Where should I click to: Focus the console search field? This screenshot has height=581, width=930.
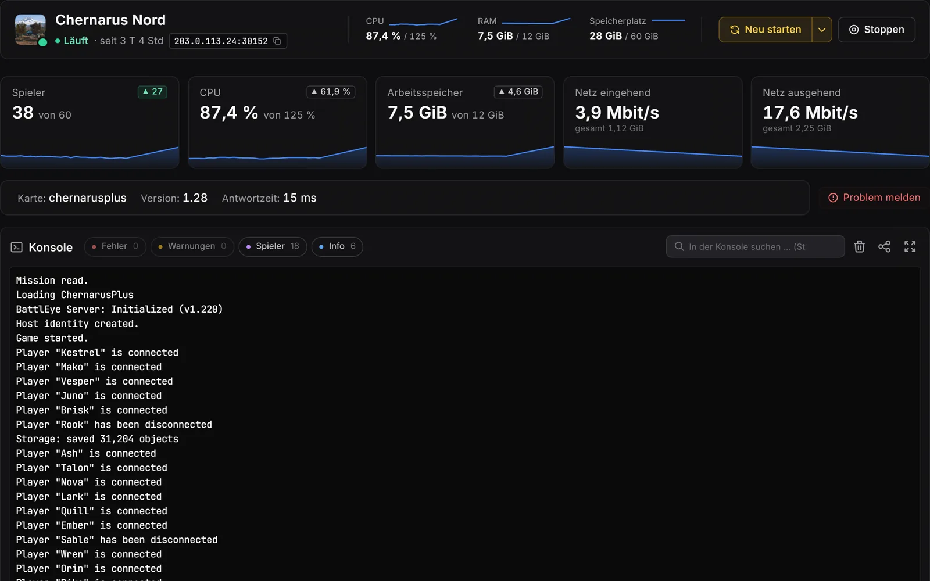pyautogui.click(x=755, y=246)
